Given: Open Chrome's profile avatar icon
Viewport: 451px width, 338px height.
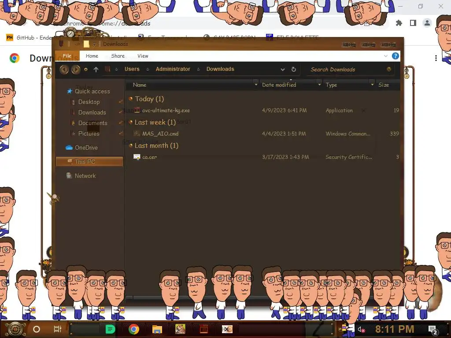Looking at the screenshot, I should [x=427, y=23].
